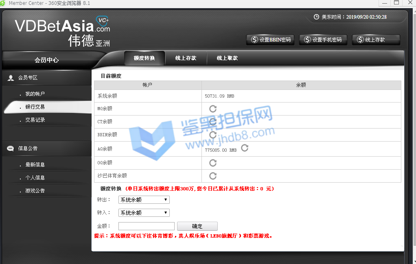This screenshot has height=264, width=416.
Task: Open the 转出 account dropdown
Action: pyautogui.click(x=144, y=200)
